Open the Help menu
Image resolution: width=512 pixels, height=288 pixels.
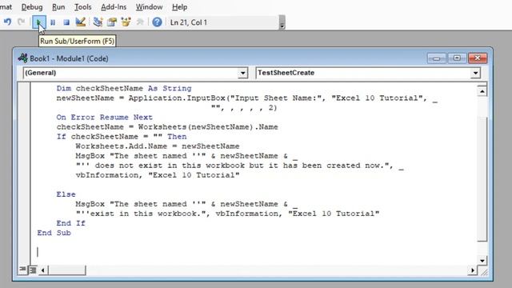pos(179,7)
